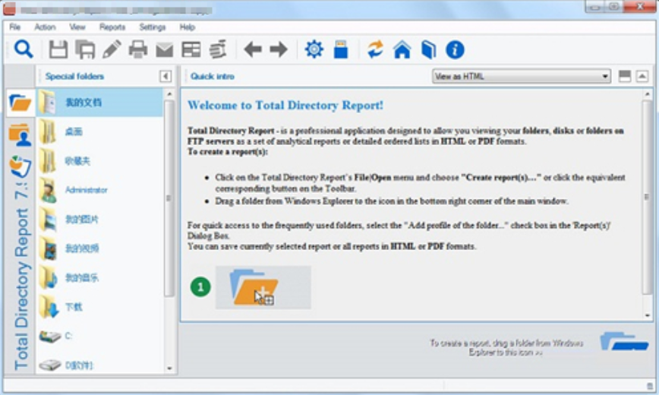
Task: Click the save all reports icon
Action: [x=85, y=49]
